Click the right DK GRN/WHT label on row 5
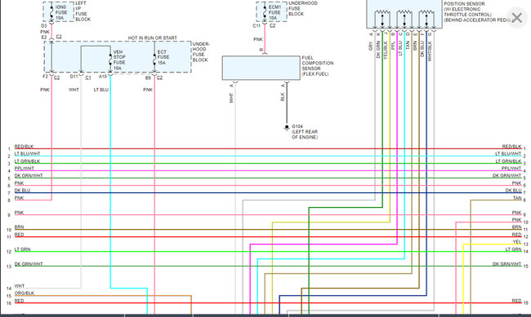 click(x=507, y=176)
